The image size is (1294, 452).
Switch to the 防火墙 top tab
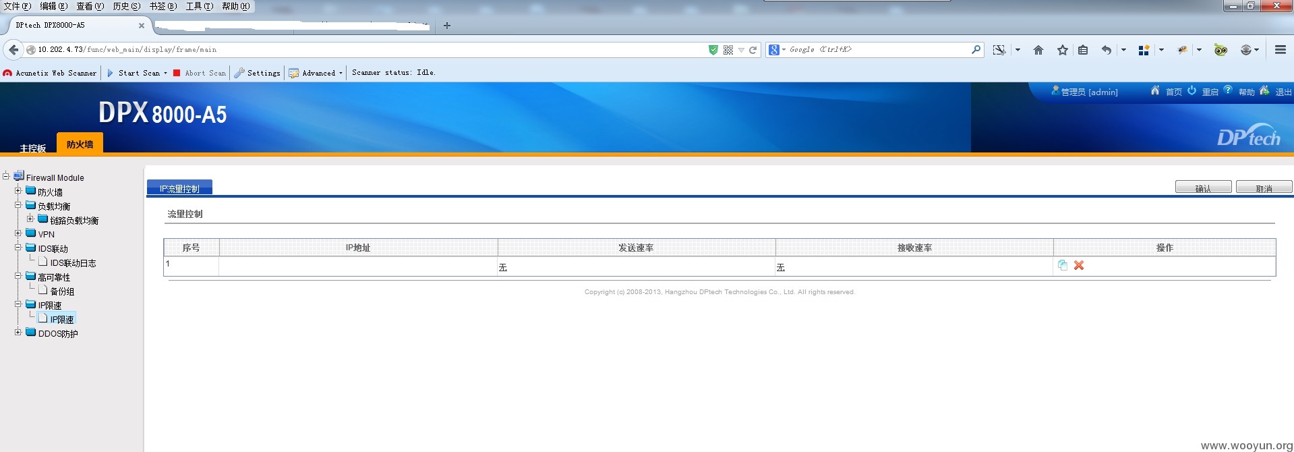80,144
